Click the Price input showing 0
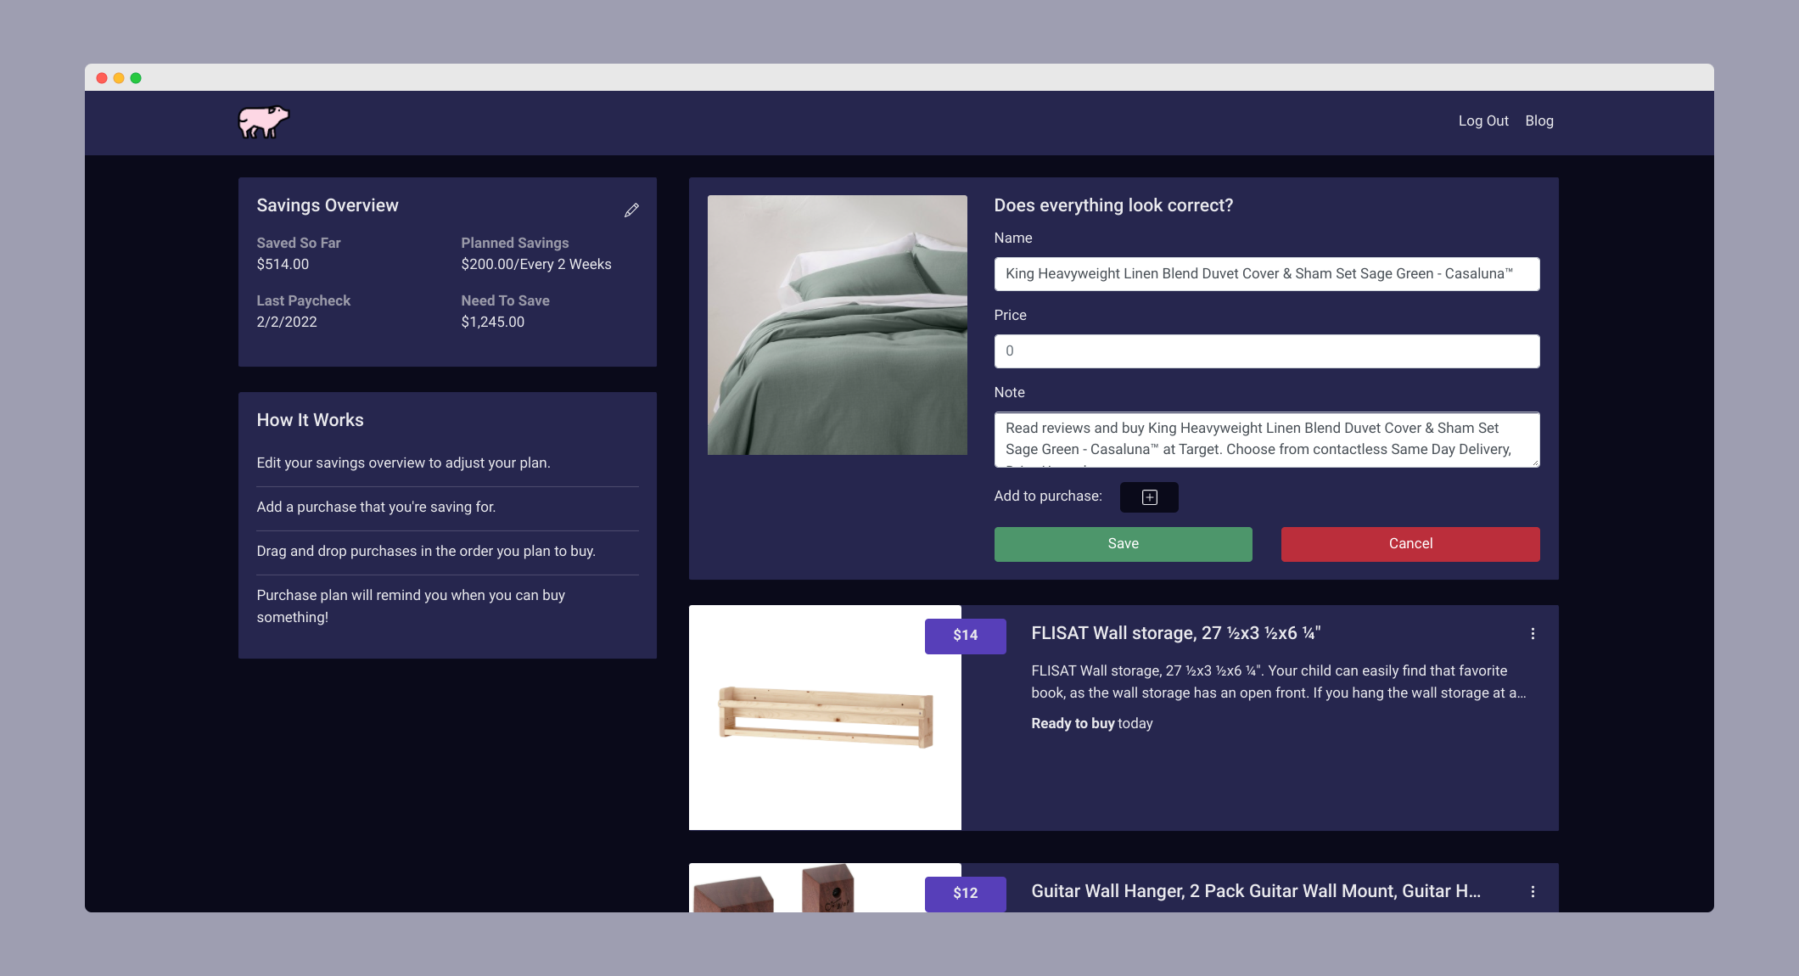This screenshot has height=976, width=1799. click(x=1266, y=351)
